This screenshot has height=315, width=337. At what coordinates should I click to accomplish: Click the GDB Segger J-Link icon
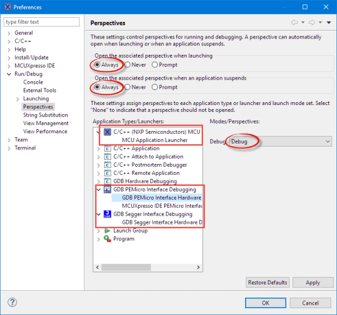108,214
